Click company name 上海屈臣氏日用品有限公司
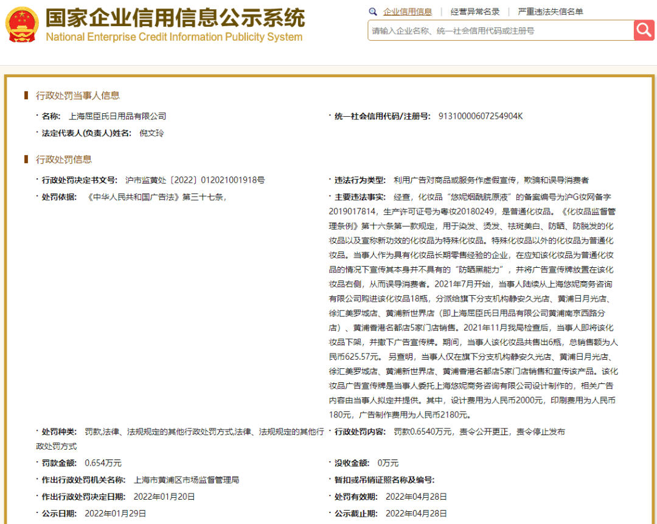The height and width of the screenshot is (524, 657). (117, 116)
